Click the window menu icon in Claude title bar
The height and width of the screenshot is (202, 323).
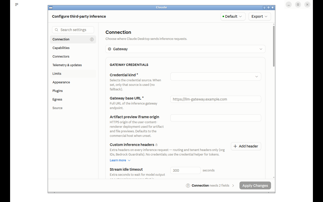[x=51, y=8]
